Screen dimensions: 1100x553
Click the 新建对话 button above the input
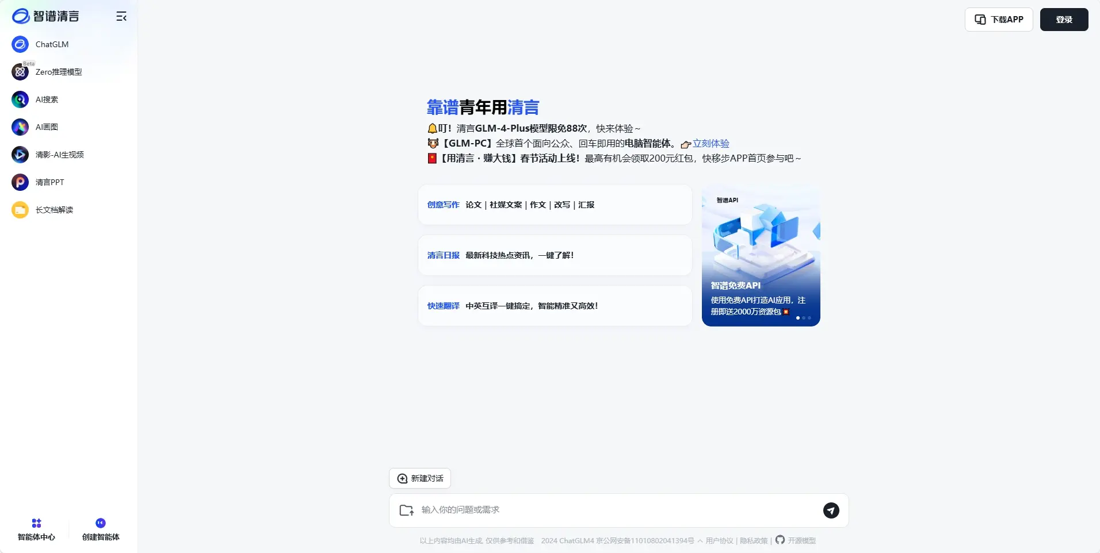pos(419,478)
